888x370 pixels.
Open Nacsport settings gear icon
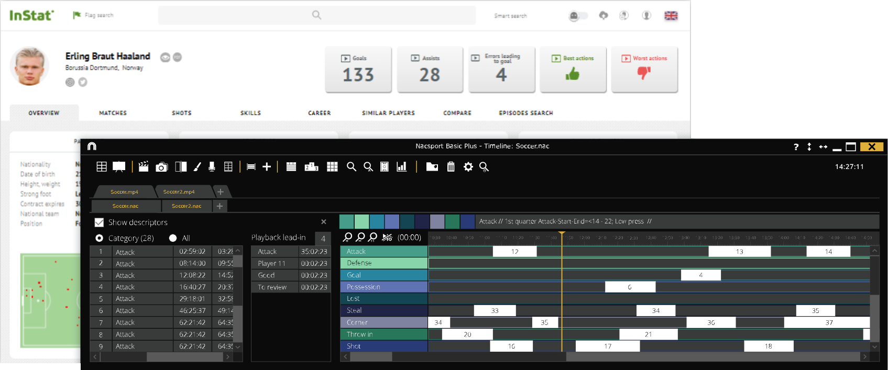pos(468,166)
